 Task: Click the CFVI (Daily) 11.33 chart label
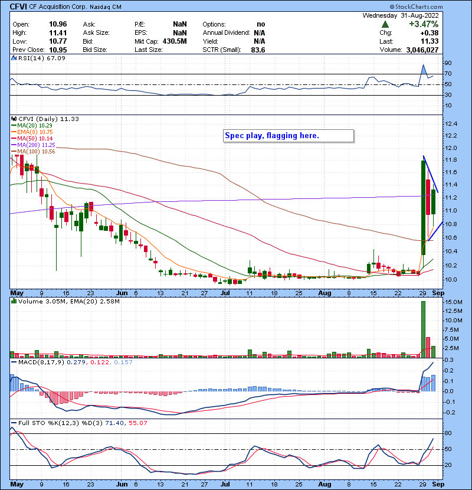click(x=48, y=119)
